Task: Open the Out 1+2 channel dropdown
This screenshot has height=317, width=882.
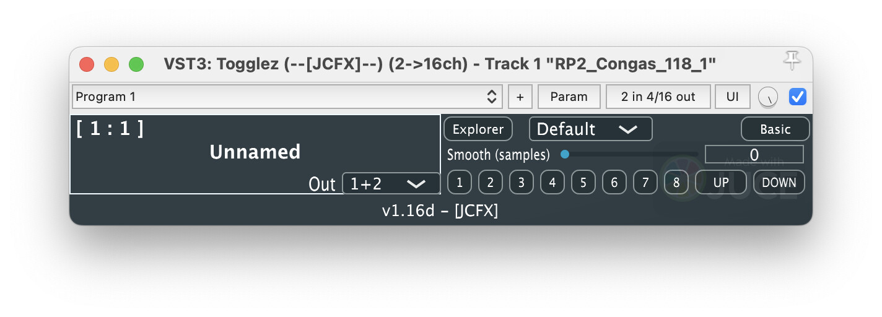Action: 391,183
